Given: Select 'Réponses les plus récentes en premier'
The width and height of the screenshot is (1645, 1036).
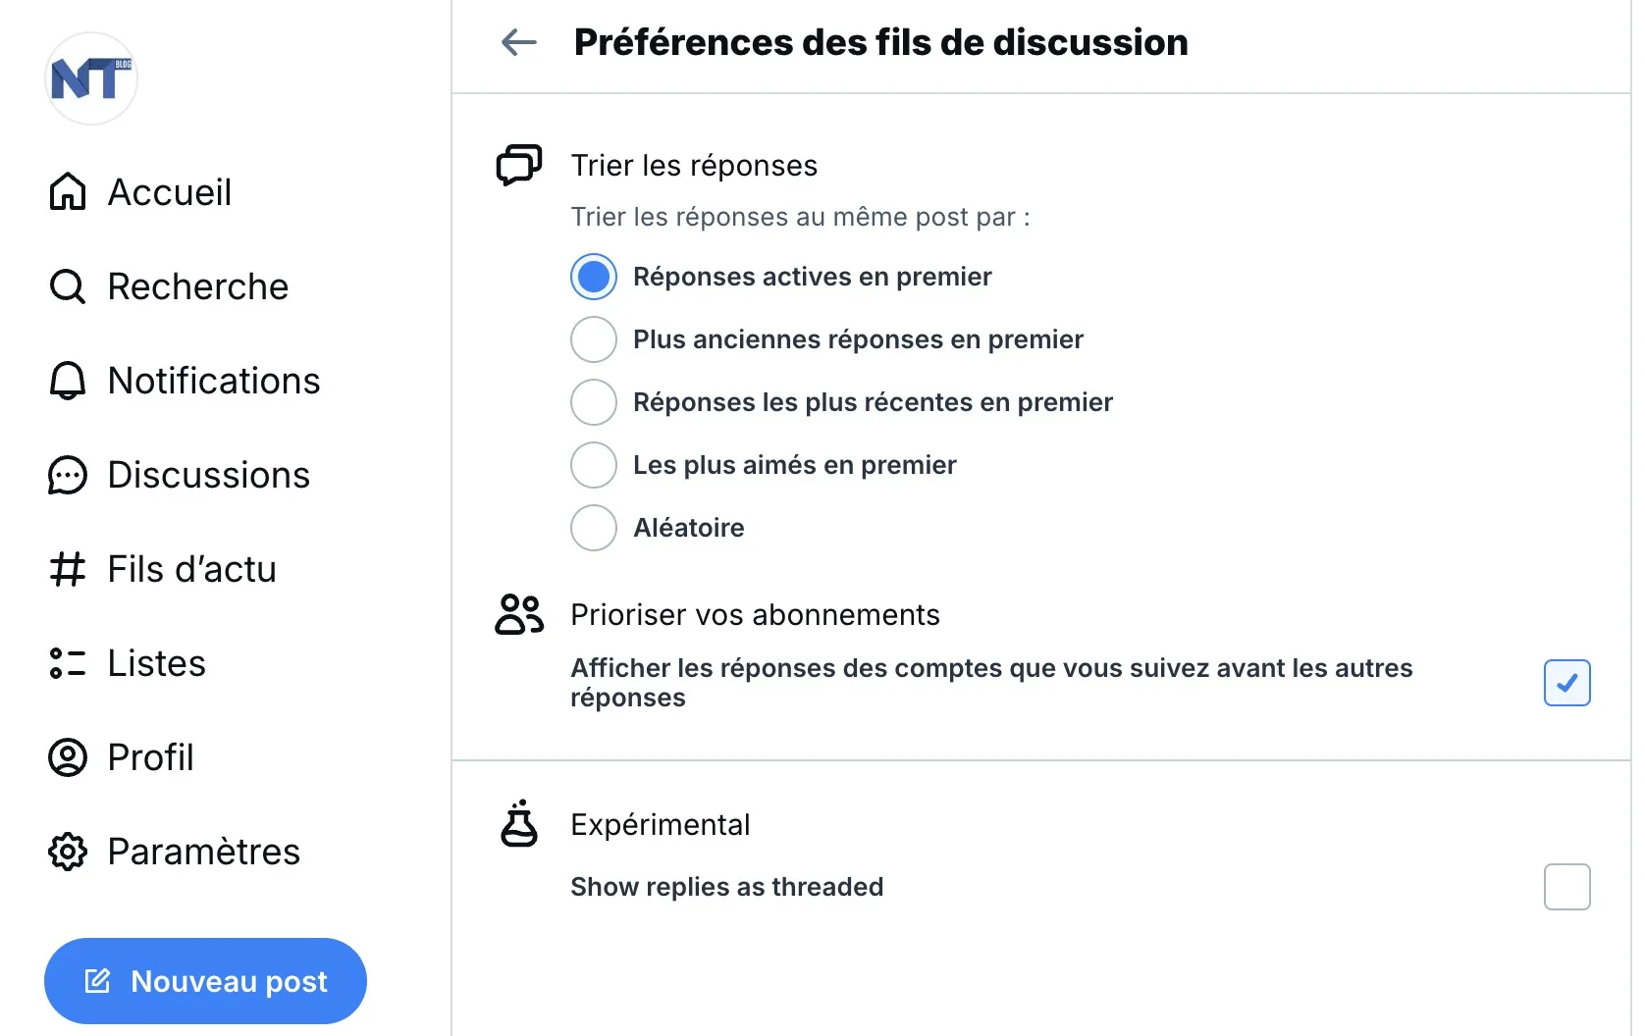Looking at the screenshot, I should [x=594, y=402].
